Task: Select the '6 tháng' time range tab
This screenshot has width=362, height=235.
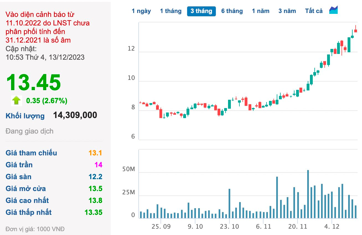Action: tap(232, 11)
